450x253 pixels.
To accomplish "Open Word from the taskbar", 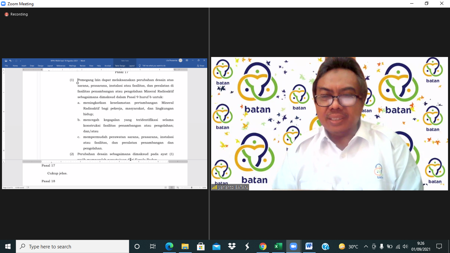I will pyautogui.click(x=309, y=246).
